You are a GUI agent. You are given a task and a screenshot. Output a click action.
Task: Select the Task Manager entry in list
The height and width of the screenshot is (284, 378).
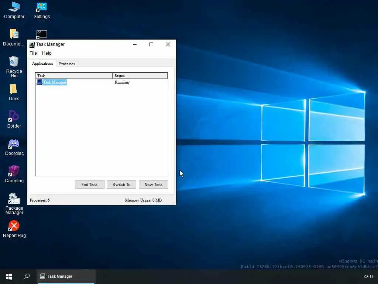click(55, 82)
